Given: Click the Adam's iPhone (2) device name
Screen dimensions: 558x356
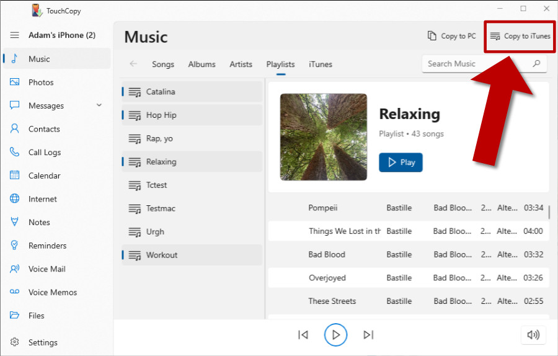Looking at the screenshot, I should pos(62,35).
